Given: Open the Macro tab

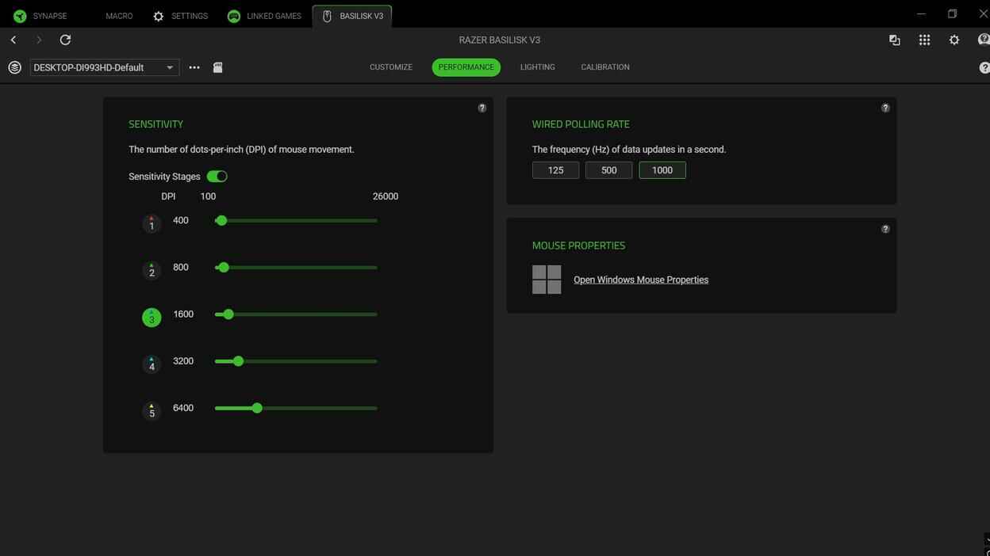Looking at the screenshot, I should (x=119, y=16).
